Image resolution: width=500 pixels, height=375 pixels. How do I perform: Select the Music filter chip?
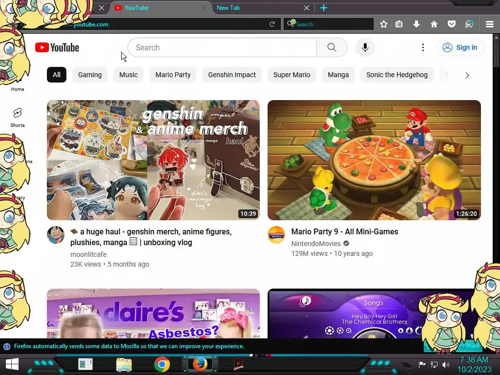click(x=128, y=75)
